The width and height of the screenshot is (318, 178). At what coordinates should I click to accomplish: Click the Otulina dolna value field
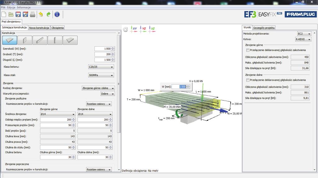click(x=93, y=157)
